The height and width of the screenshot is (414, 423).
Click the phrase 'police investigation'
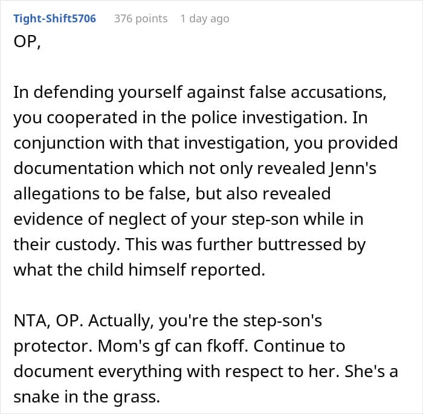click(269, 118)
